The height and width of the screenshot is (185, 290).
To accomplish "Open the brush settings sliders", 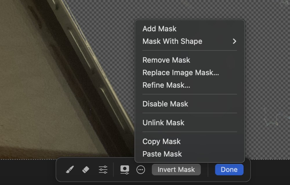I will [x=103, y=170].
